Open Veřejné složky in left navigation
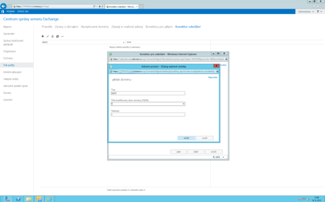The width and height of the screenshot is (325, 202). point(11,79)
